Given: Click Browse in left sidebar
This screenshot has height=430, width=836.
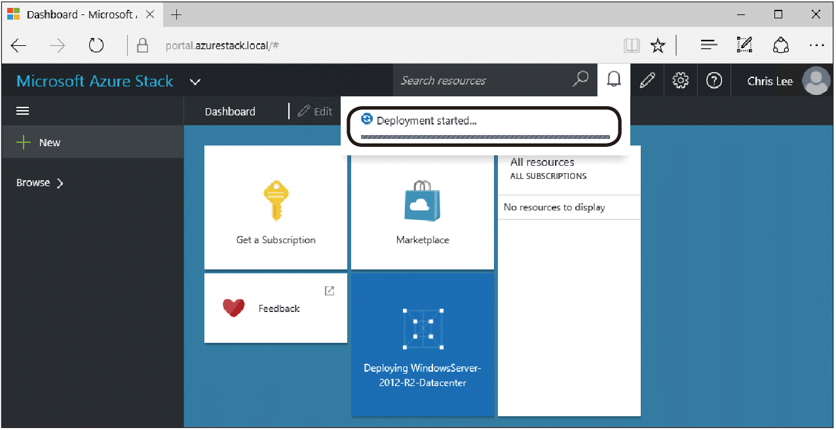Looking at the screenshot, I should [x=33, y=183].
